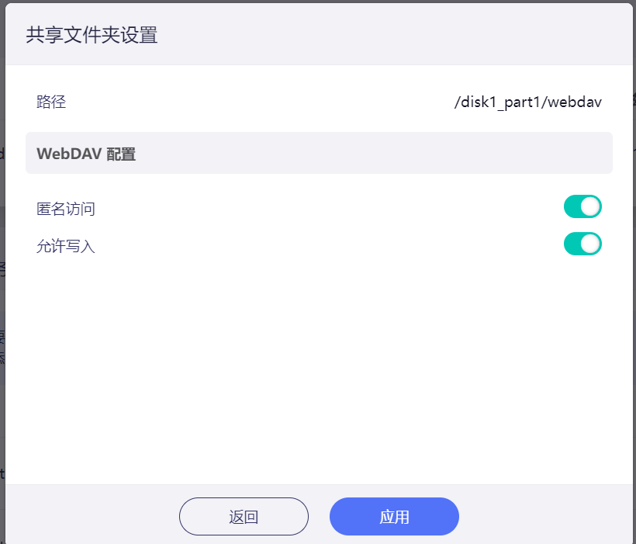Click the 允许写入 label text

click(x=66, y=248)
